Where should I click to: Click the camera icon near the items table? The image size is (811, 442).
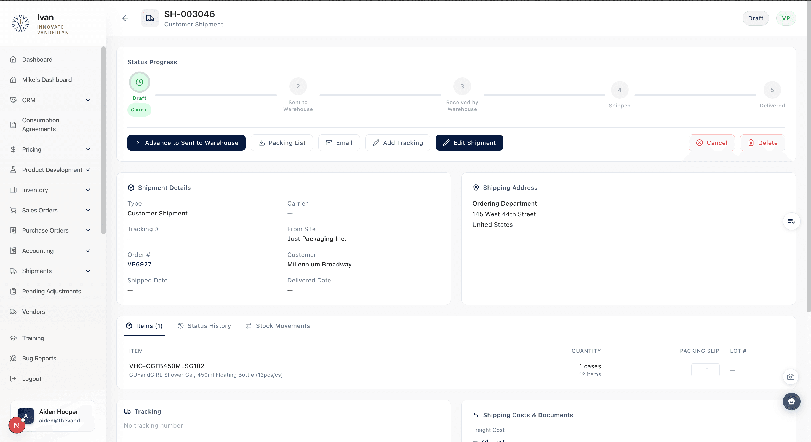[791, 377]
